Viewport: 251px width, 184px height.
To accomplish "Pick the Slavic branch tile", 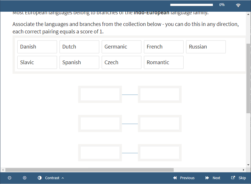I will pyautogui.click(x=37, y=62).
